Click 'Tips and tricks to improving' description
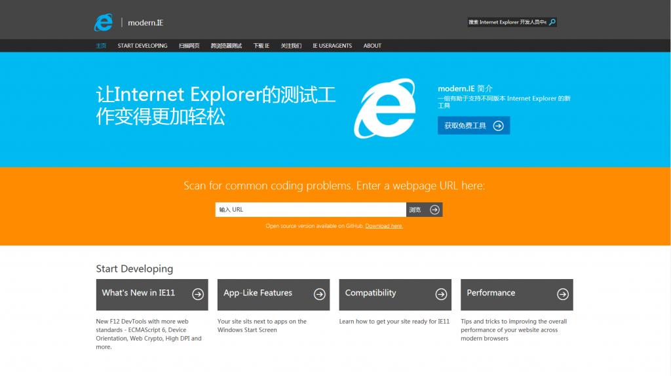The height and width of the screenshot is (376, 671). [514, 329]
